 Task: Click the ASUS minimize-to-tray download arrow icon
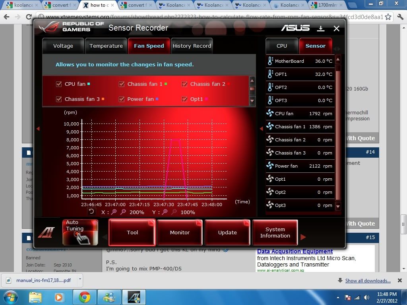pyautogui.click(x=320, y=28)
